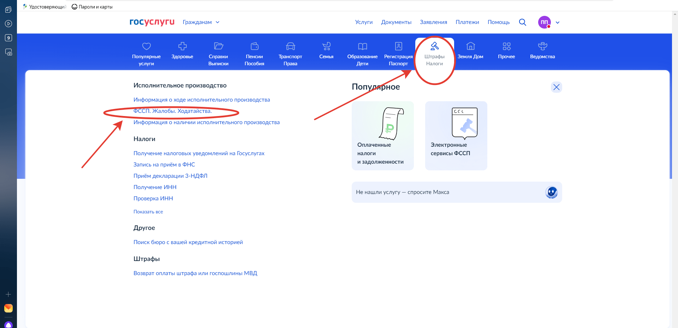Expand the profile menu chevron
678x328 pixels.
(558, 23)
